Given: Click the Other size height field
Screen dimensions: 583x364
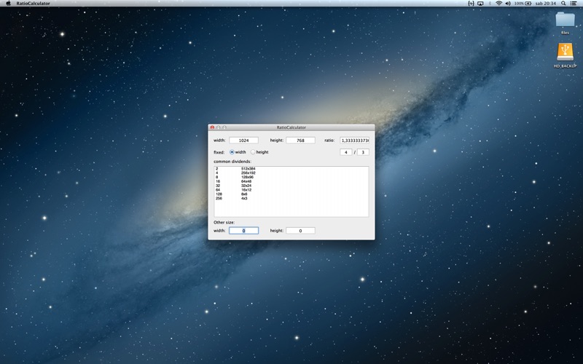Looking at the screenshot, I should pyautogui.click(x=300, y=231).
